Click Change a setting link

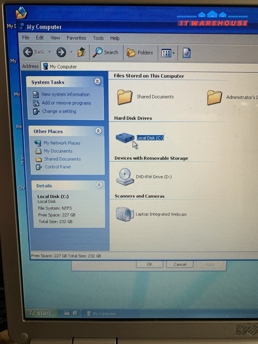[x=59, y=111]
